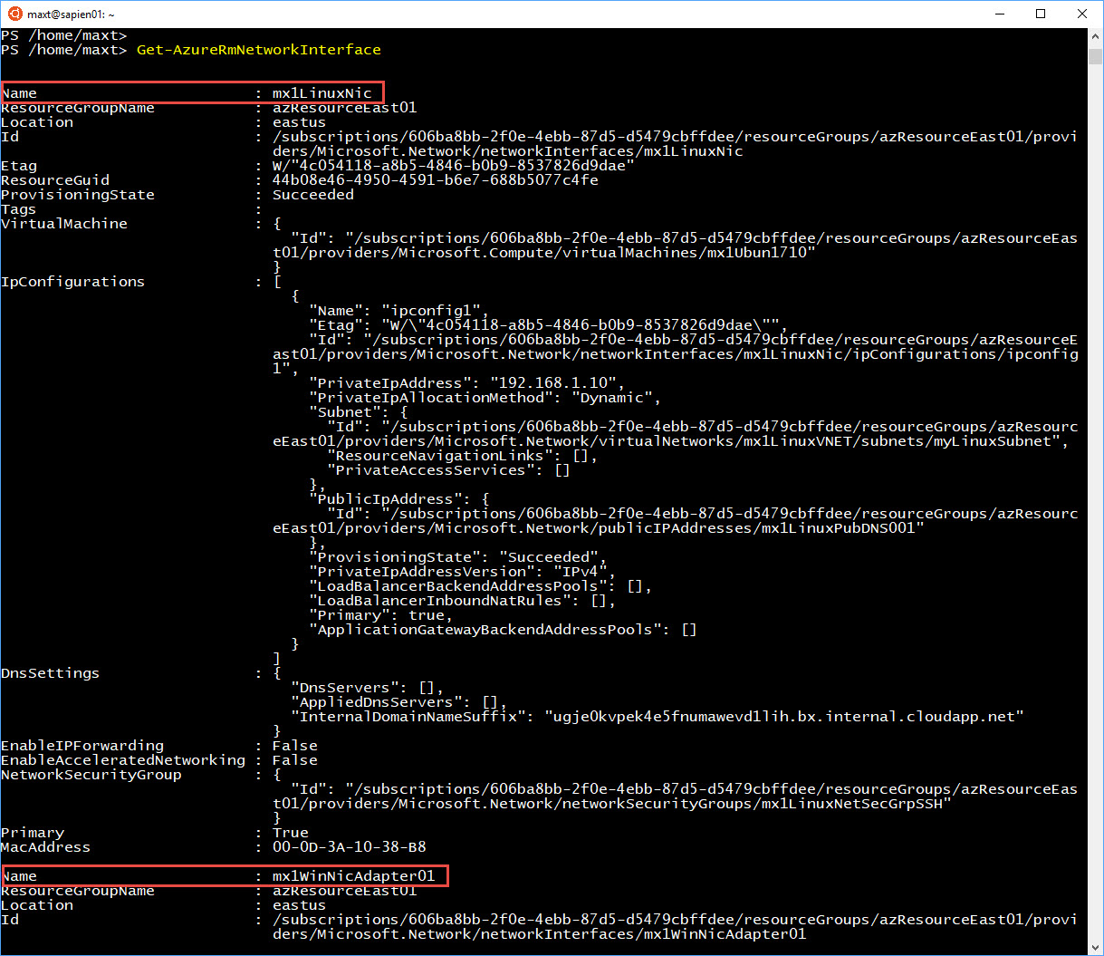This screenshot has height=956, width=1104.
Task: Click the ApplicationGatewayBackendAddressPools line
Action: point(503,630)
